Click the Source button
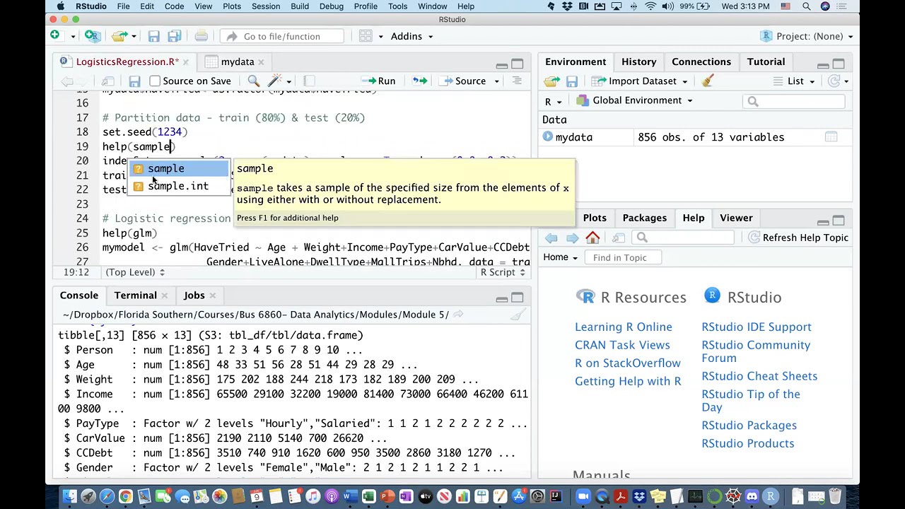The width and height of the screenshot is (905, 509). 464,81
